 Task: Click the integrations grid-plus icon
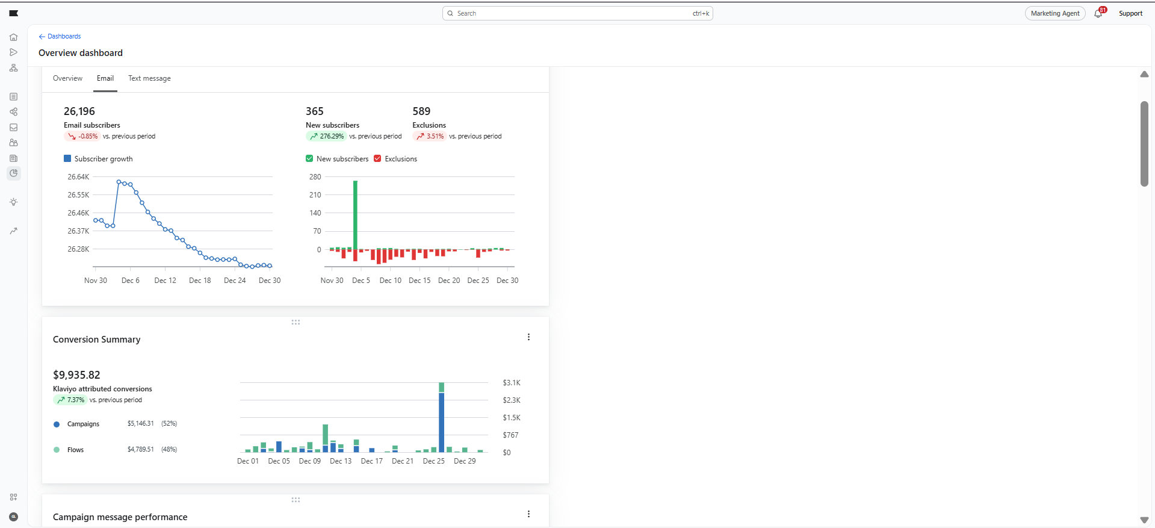13,497
